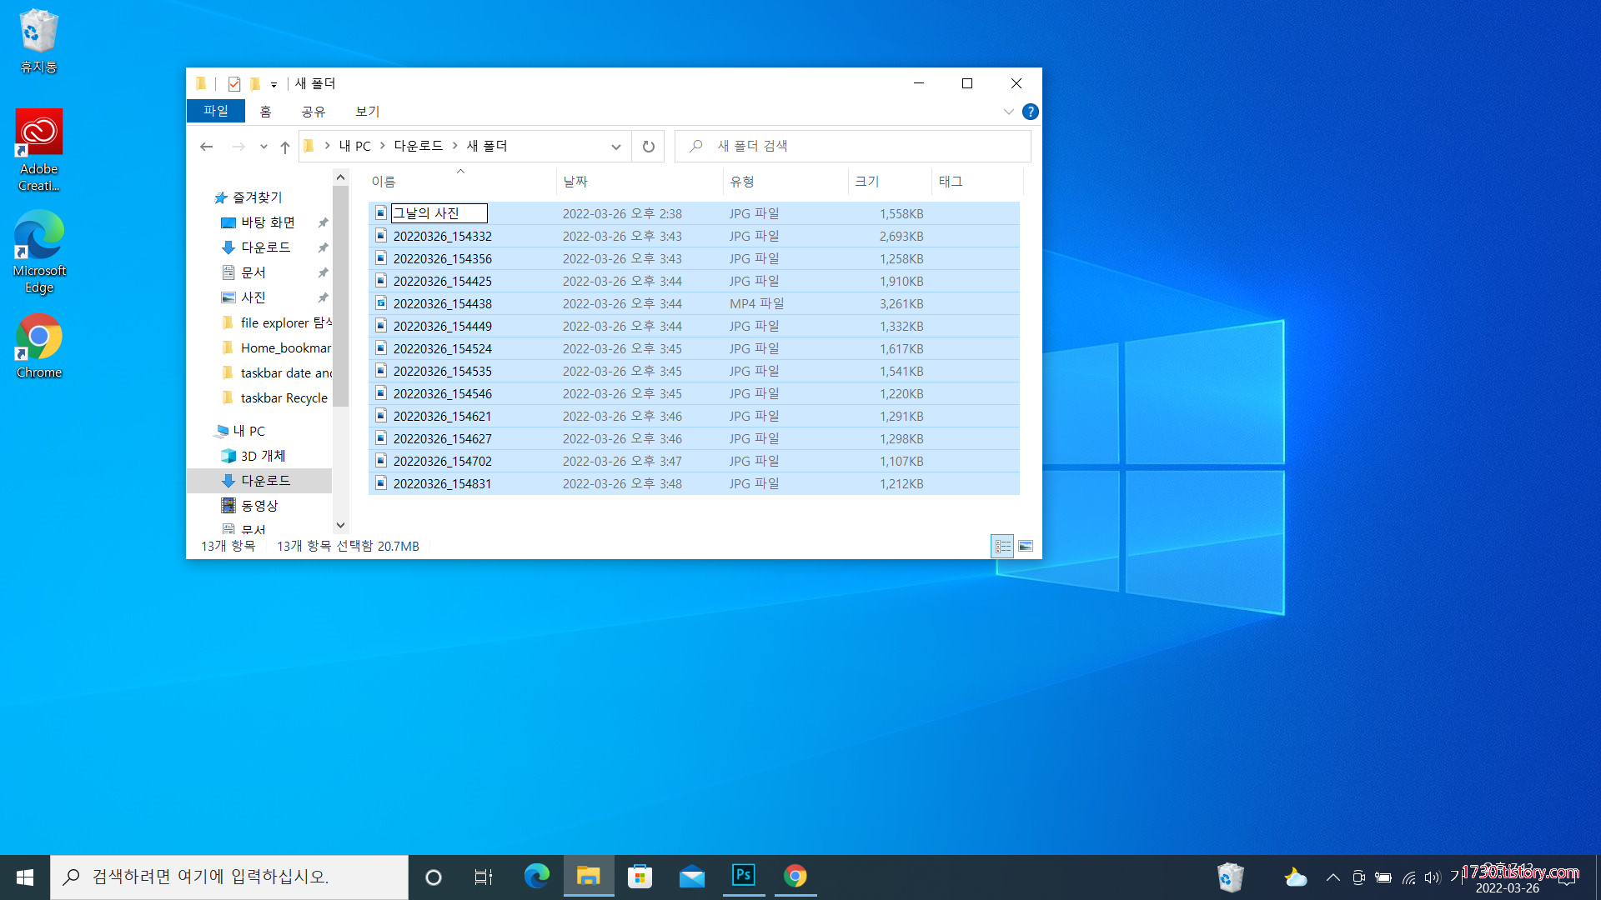Open recent locations dropdown arrow
The width and height of the screenshot is (1601, 900).
tap(263, 147)
